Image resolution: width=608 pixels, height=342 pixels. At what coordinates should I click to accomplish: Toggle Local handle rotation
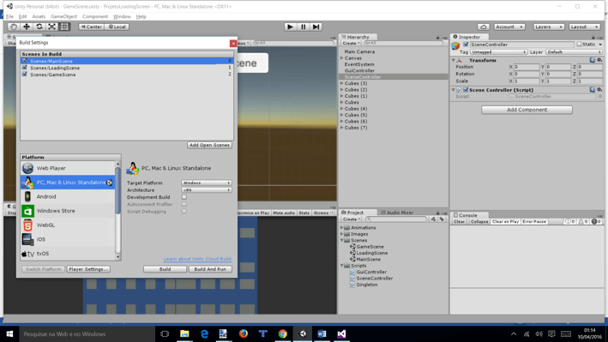coord(117,27)
